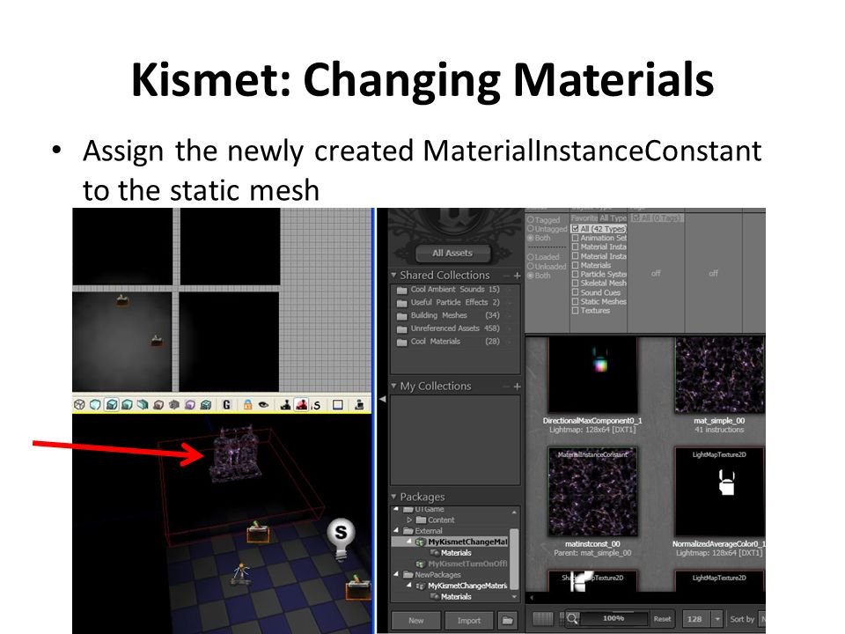Collapse the External folder node

397,531
